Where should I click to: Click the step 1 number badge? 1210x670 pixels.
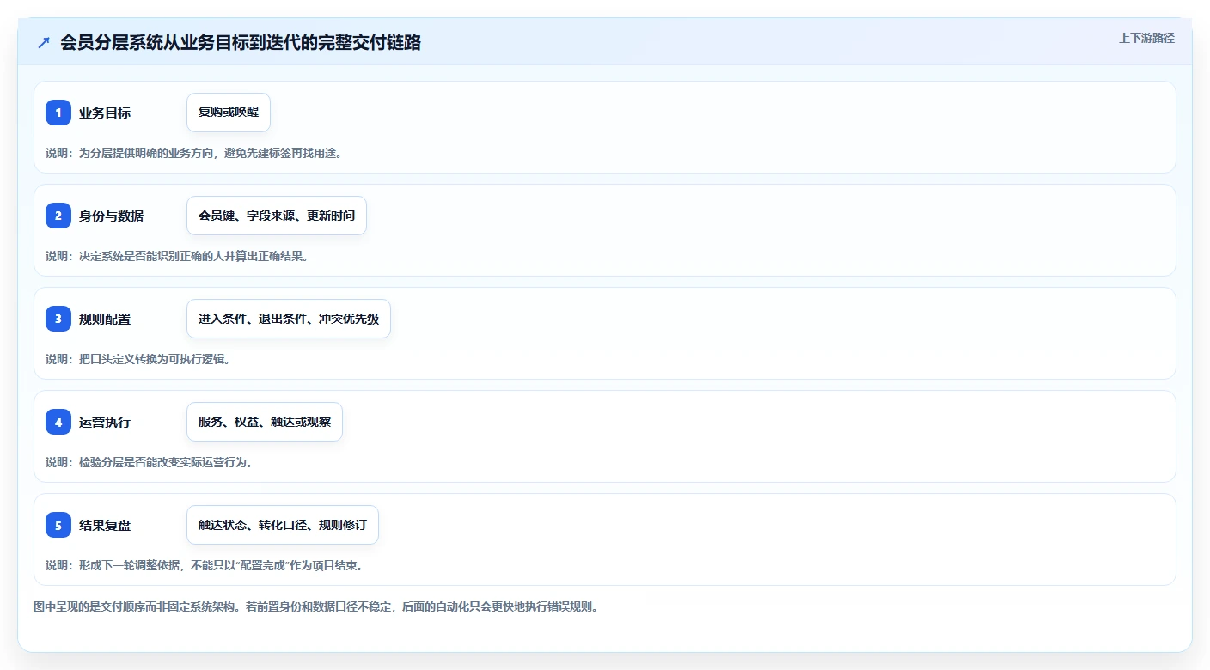[58, 113]
